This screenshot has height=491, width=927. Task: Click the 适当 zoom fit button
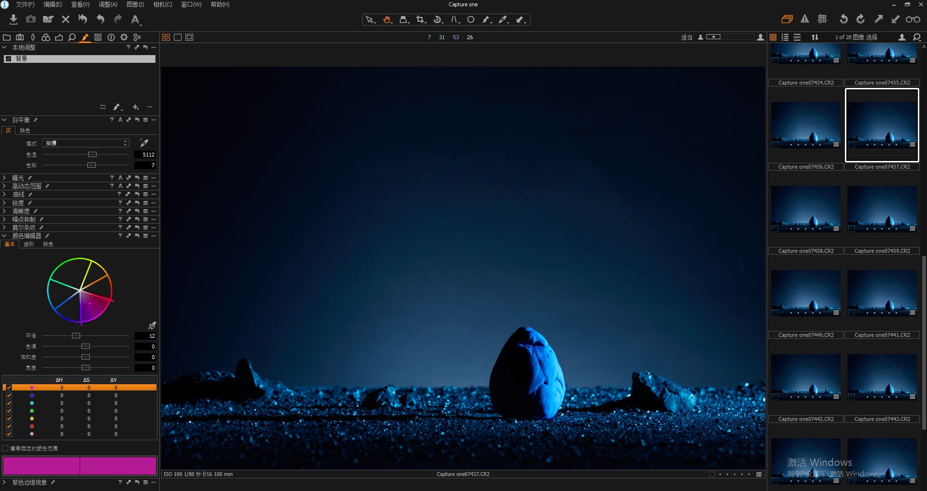point(687,37)
